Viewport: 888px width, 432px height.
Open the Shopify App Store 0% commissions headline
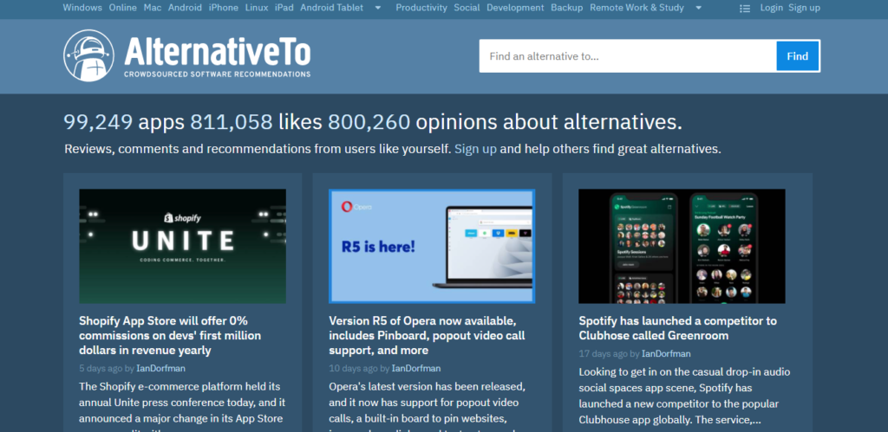pos(170,335)
